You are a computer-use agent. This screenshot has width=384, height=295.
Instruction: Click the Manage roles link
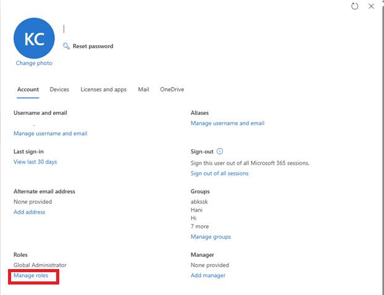(x=31, y=275)
